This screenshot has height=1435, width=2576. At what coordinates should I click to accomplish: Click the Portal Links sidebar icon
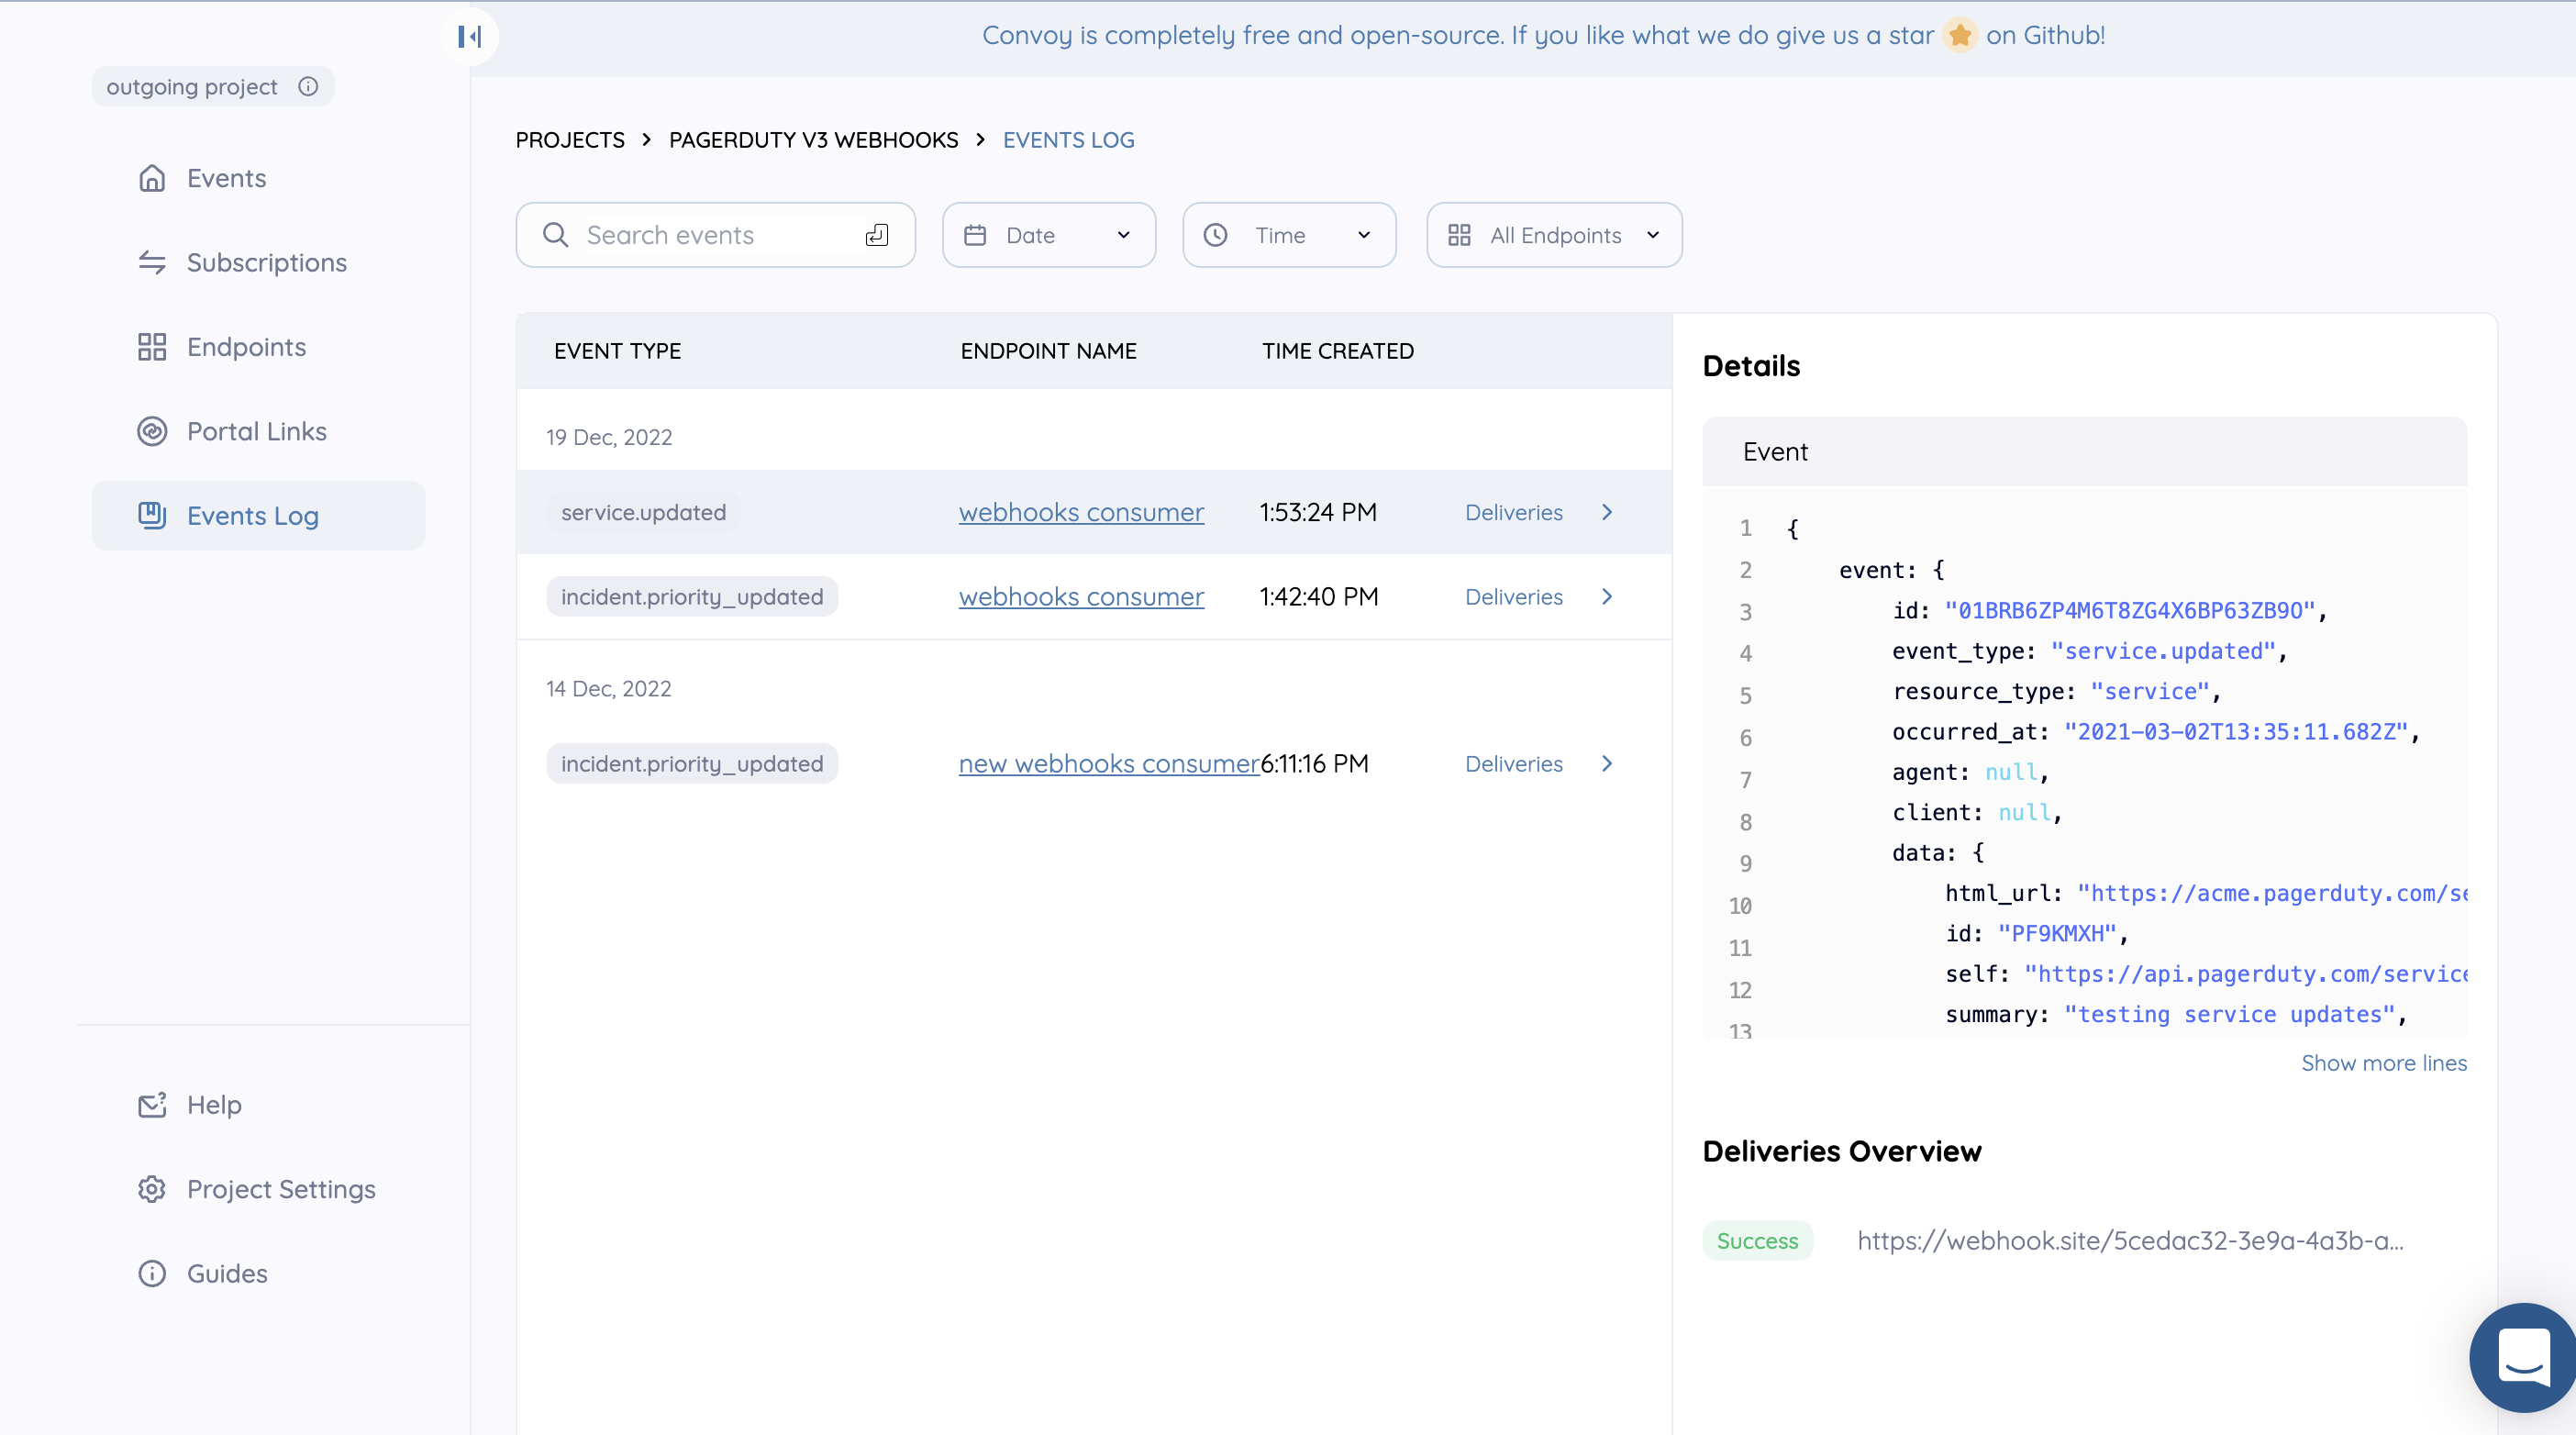(152, 431)
